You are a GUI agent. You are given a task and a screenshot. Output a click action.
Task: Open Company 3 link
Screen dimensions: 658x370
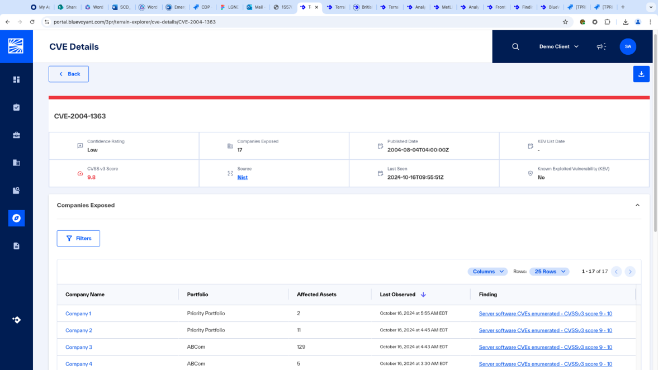(78, 347)
